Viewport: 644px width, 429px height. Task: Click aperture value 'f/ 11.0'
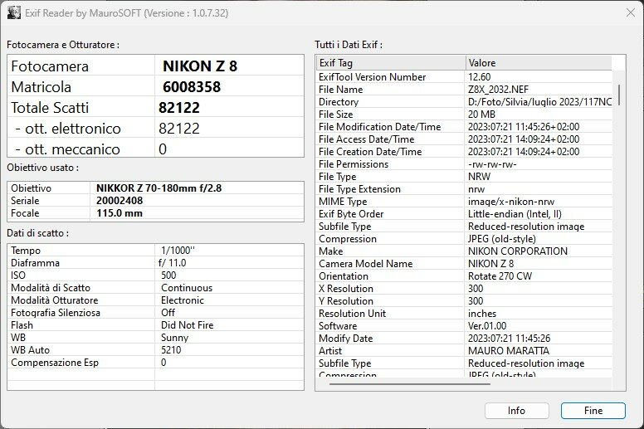172,263
